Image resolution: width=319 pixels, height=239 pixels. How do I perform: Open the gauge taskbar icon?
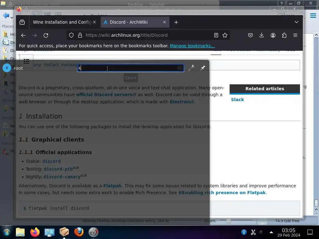93,232
